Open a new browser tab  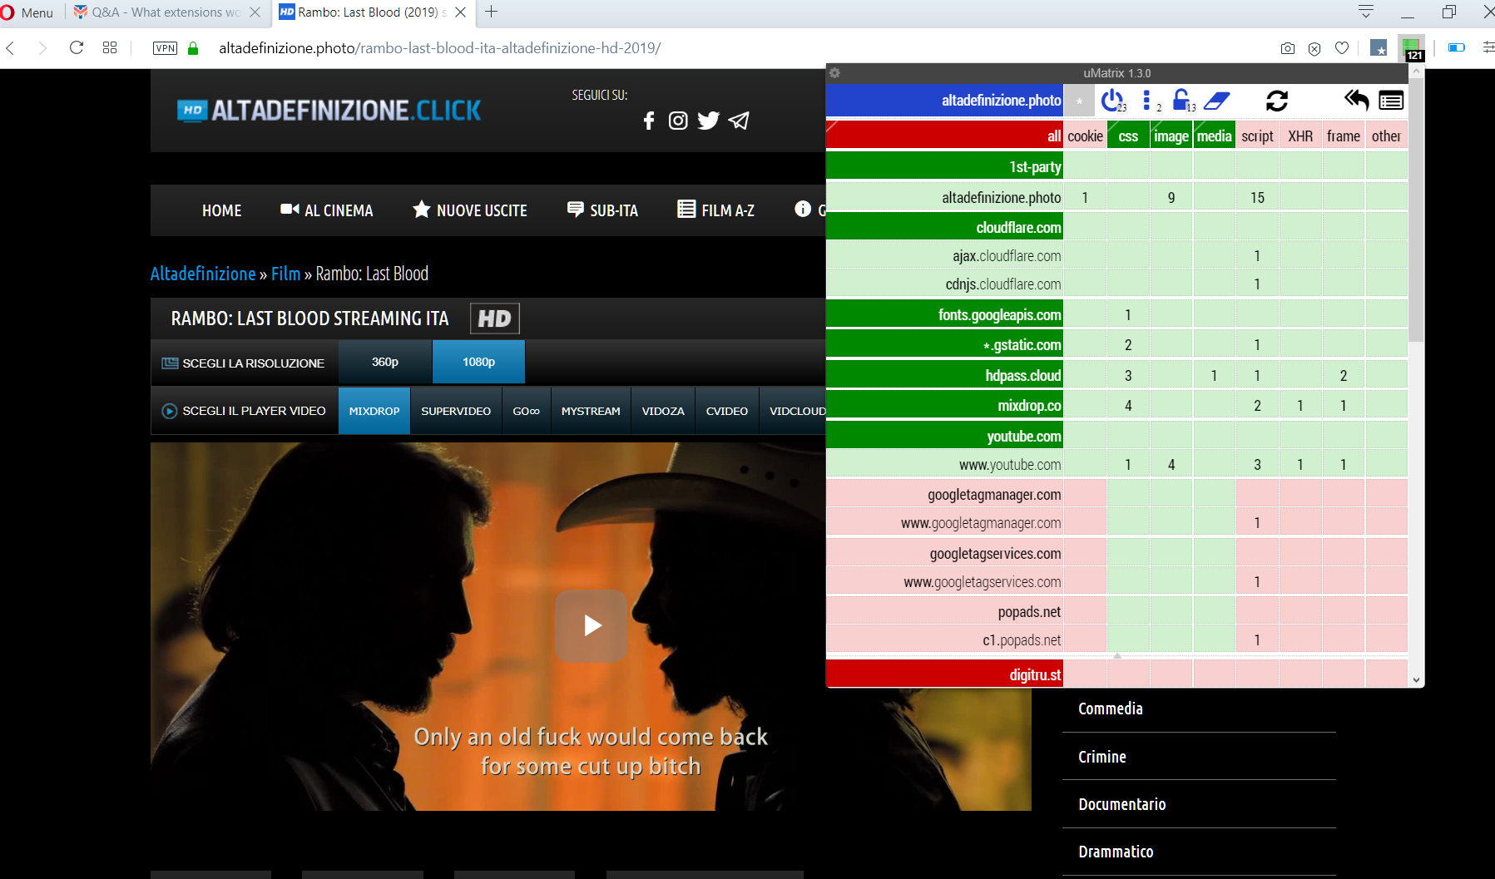(x=491, y=12)
